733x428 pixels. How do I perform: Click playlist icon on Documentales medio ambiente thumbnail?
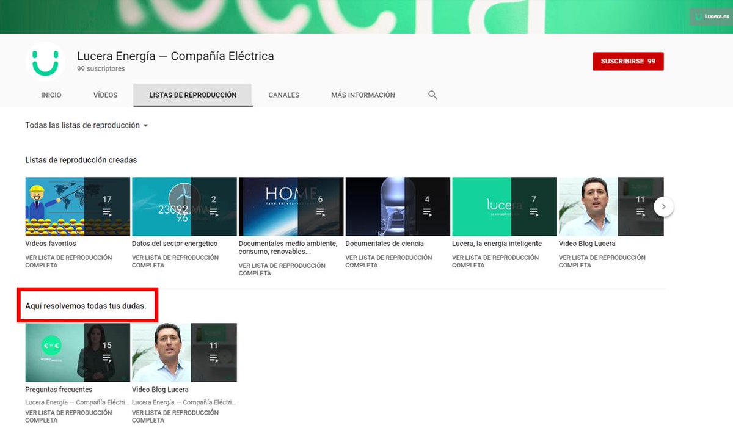coord(320,212)
